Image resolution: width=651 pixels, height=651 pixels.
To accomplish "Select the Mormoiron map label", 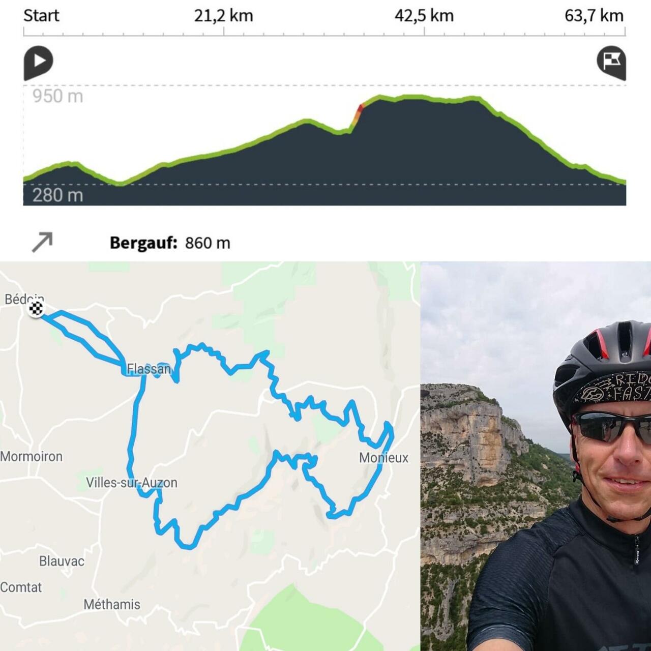I will point(32,456).
